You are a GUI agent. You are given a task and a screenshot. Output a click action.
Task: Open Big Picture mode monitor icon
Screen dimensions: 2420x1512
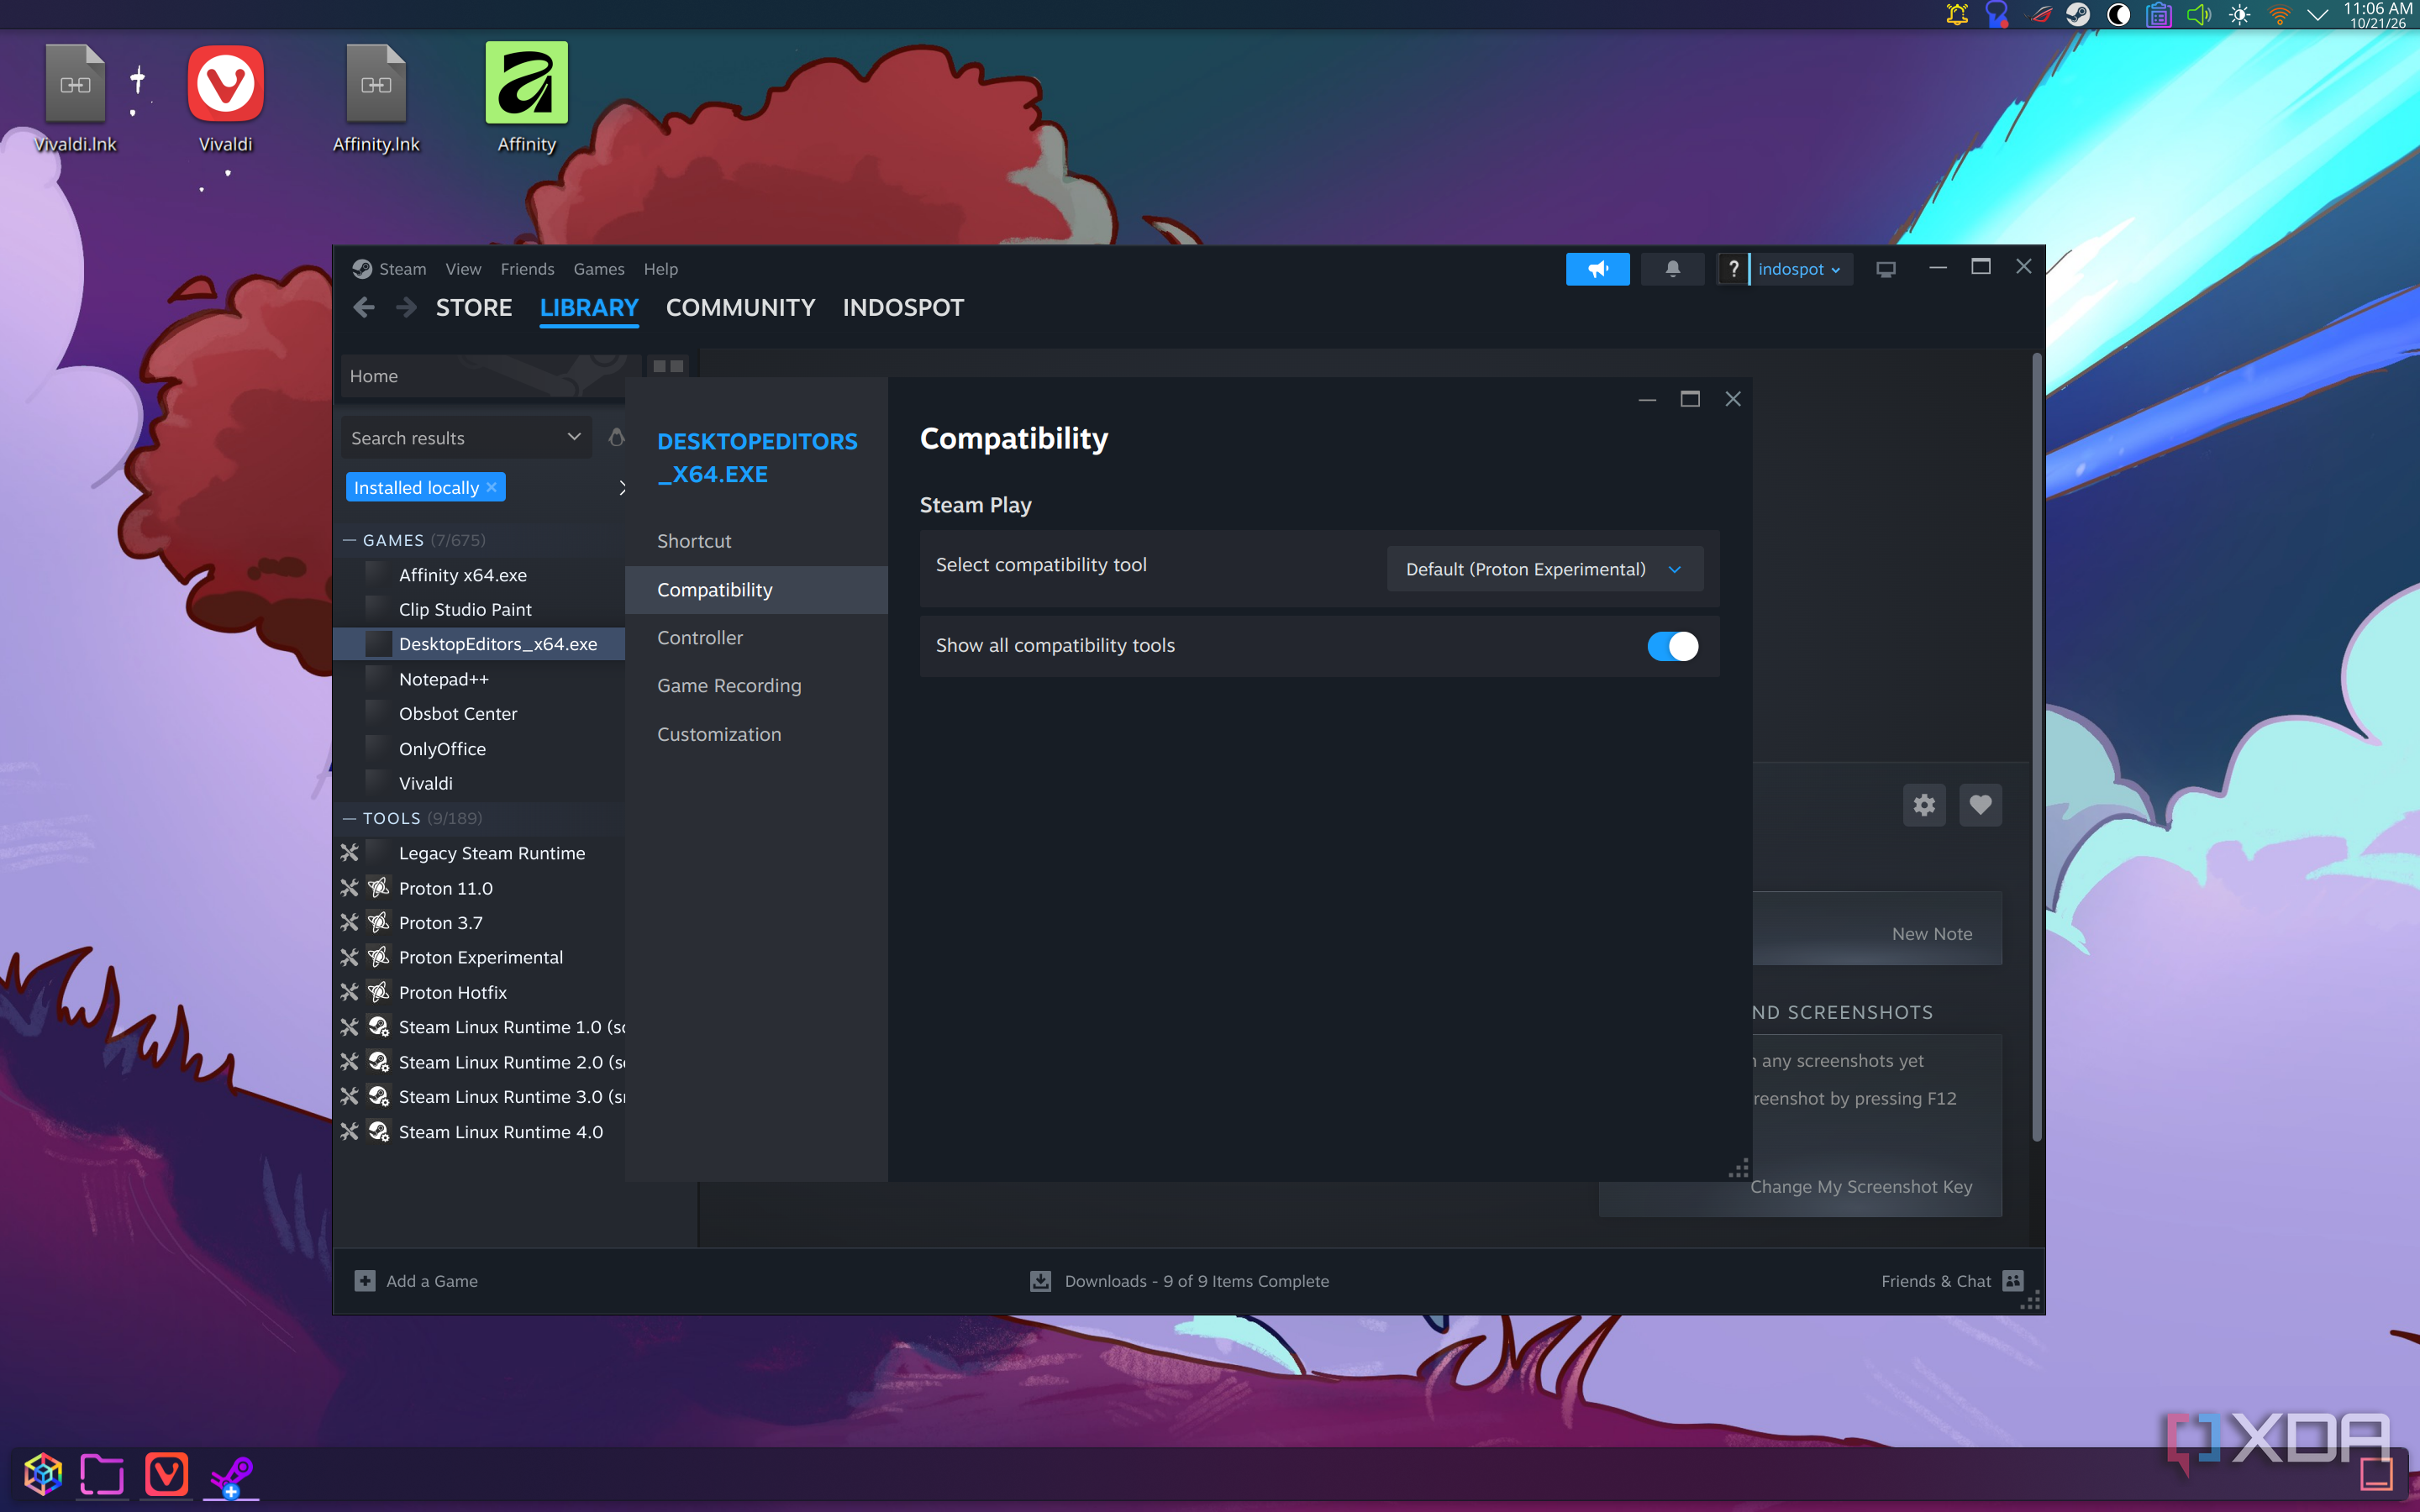click(x=1886, y=269)
